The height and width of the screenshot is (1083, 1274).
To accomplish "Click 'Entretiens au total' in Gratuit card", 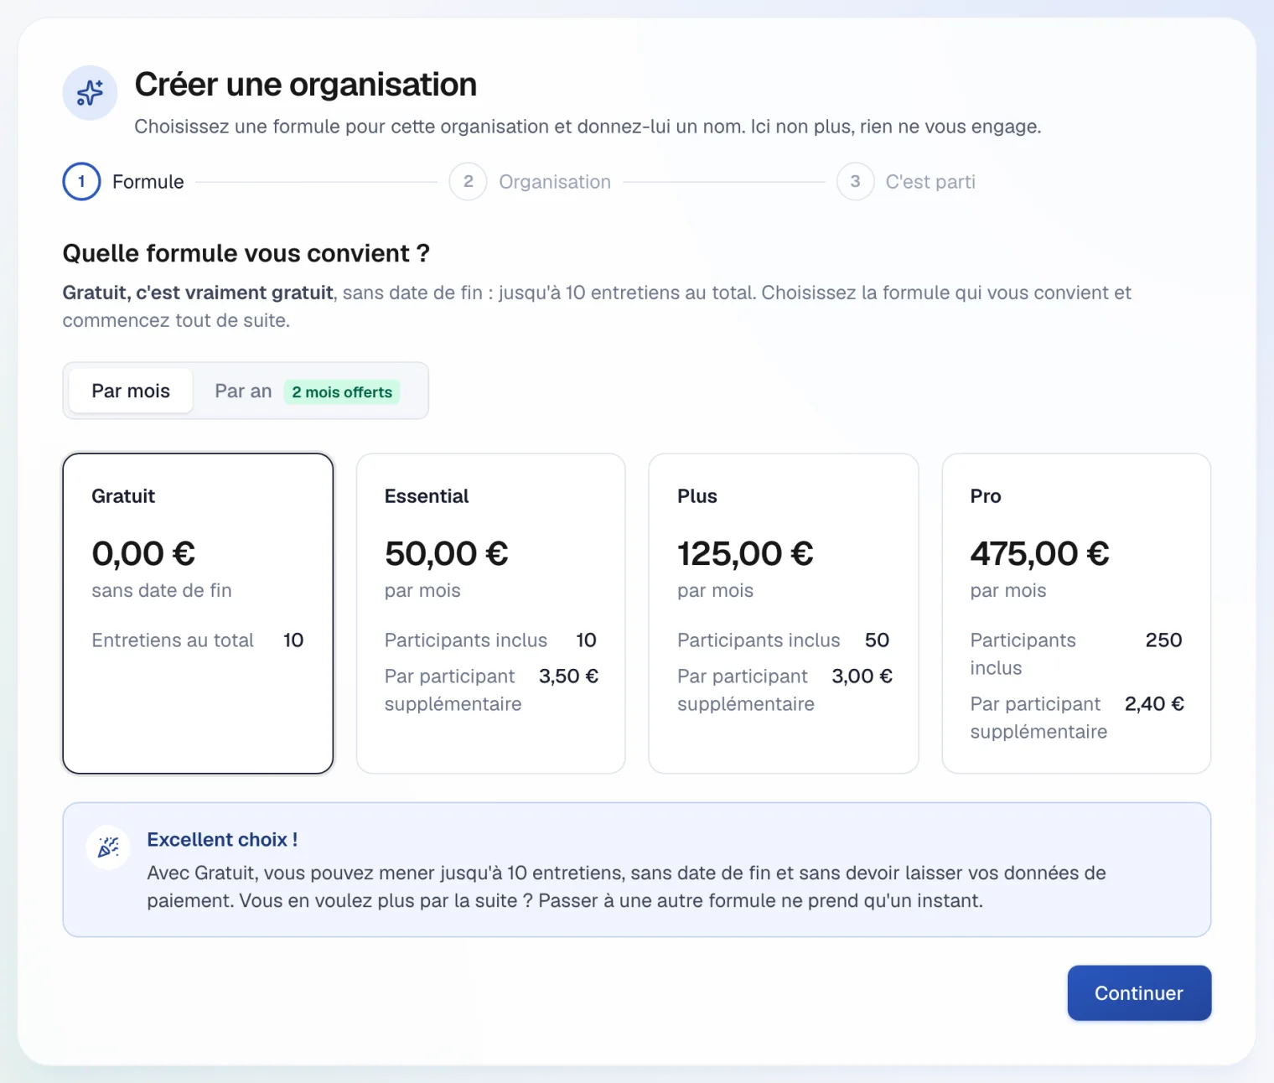I will [x=173, y=640].
